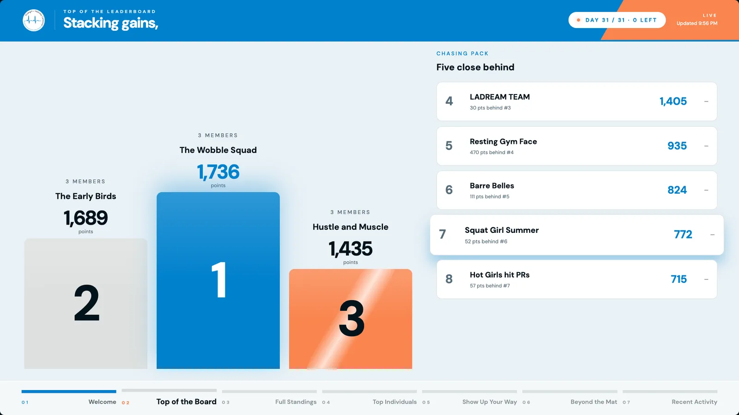This screenshot has height=415, width=739.
Task: Click the 1,405 score for LADREAM TEAM
Action: click(x=673, y=101)
